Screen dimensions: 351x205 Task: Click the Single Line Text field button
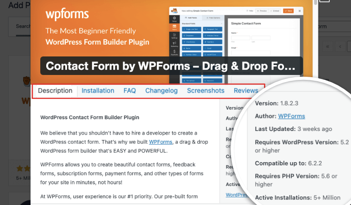(192, 29)
